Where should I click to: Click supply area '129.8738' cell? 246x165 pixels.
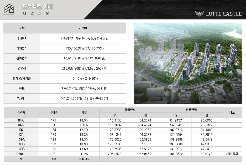pos(115,130)
